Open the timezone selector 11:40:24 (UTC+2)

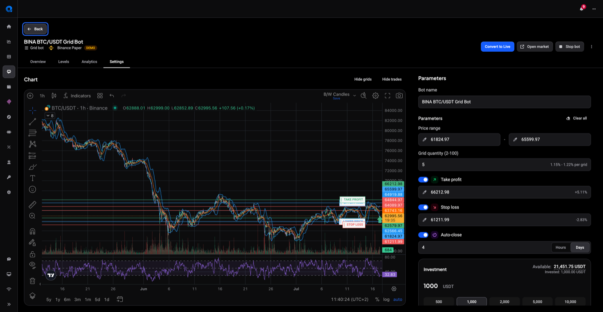350,300
